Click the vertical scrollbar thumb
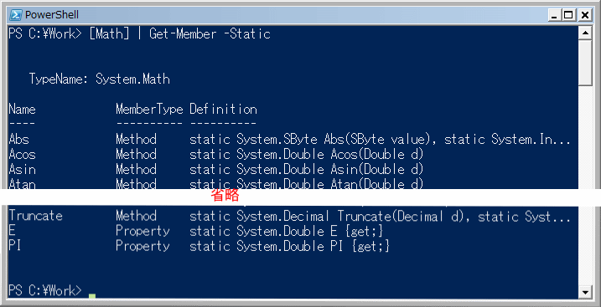Screen dimensions: 601x307 pyautogui.click(x=585, y=63)
